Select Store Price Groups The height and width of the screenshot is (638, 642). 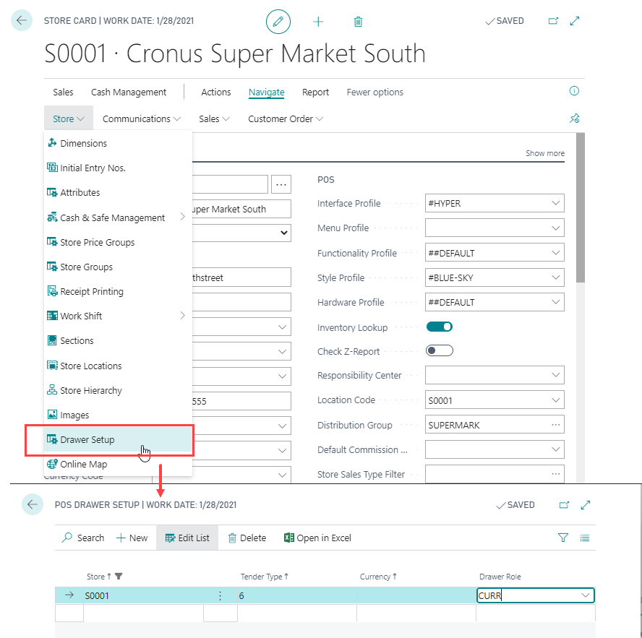(x=118, y=242)
